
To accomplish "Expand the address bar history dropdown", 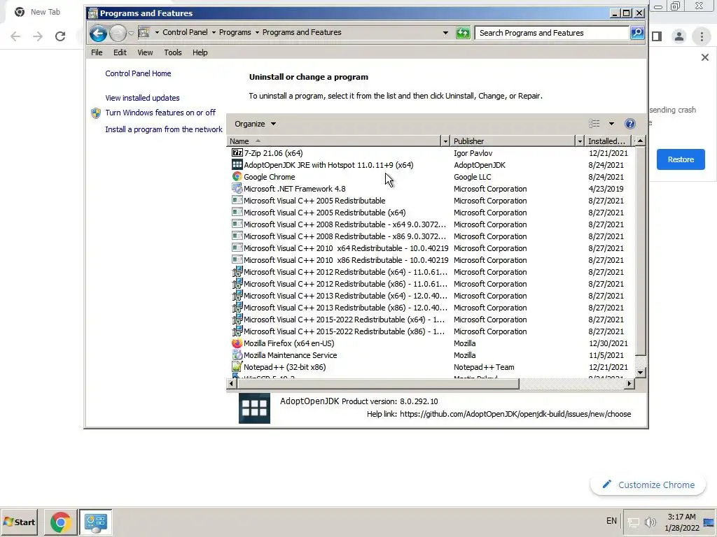I will 445,33.
